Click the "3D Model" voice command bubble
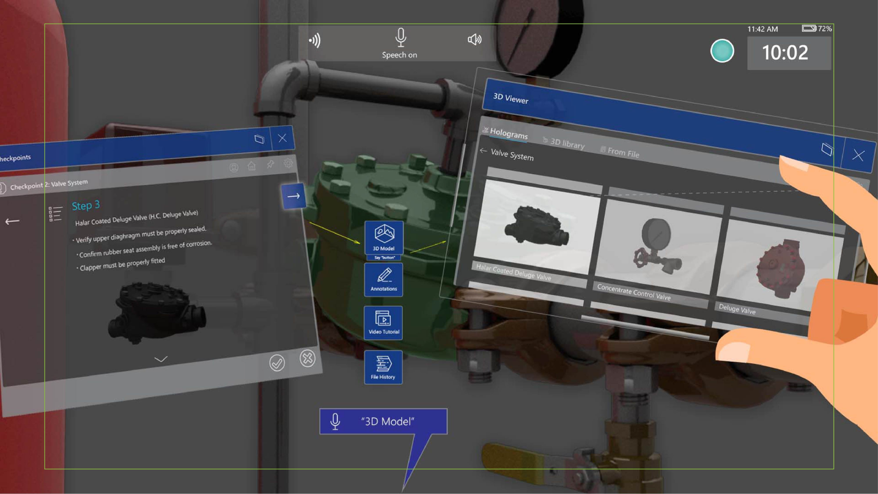This screenshot has height=494, width=878. point(383,421)
